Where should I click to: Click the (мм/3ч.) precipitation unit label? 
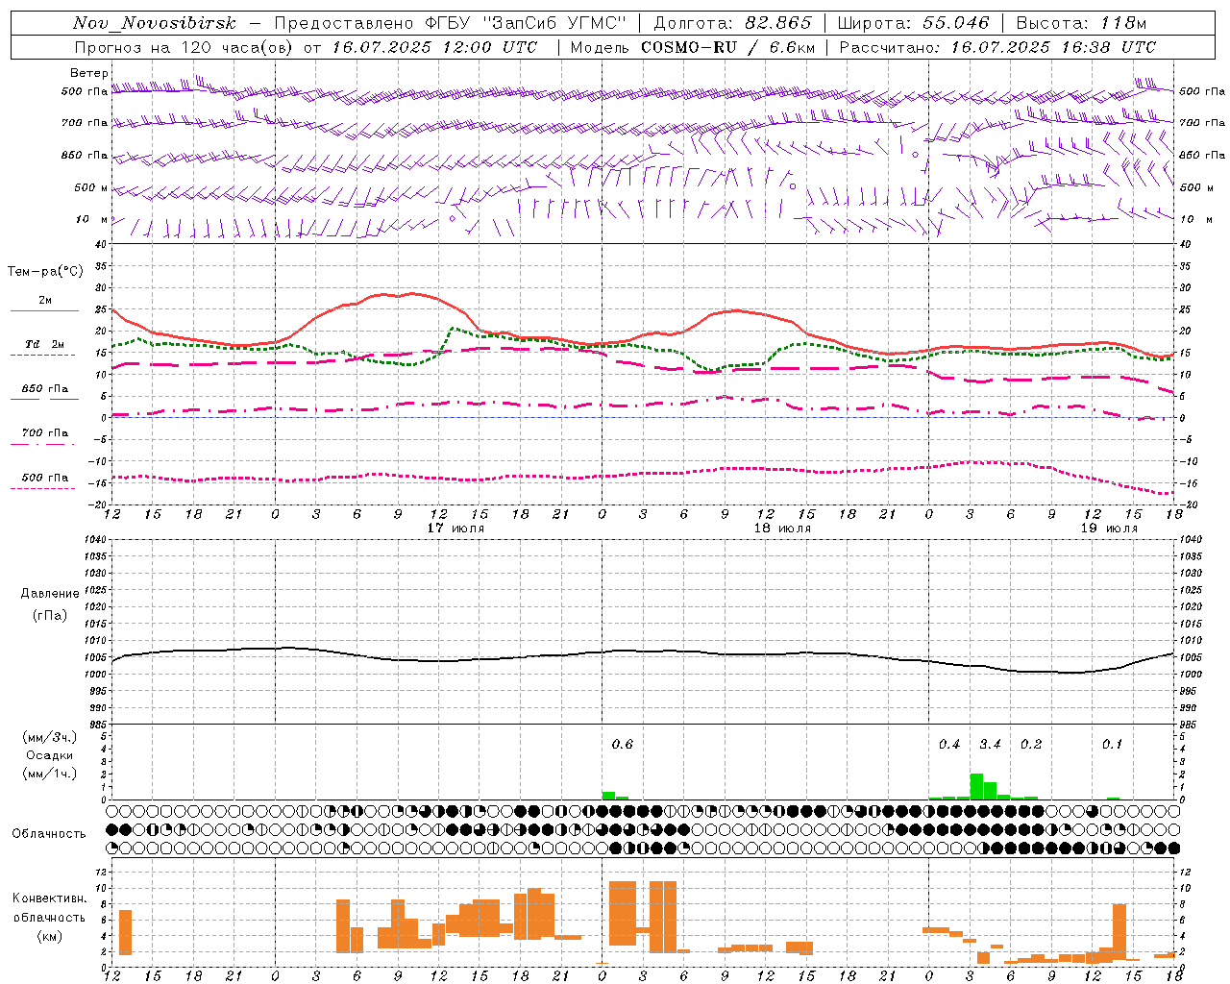click(x=50, y=737)
